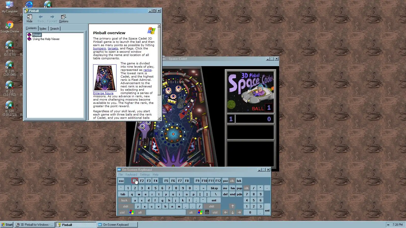
Task: Toggle the lock (caps lock) key
Action: pyautogui.click(x=124, y=200)
